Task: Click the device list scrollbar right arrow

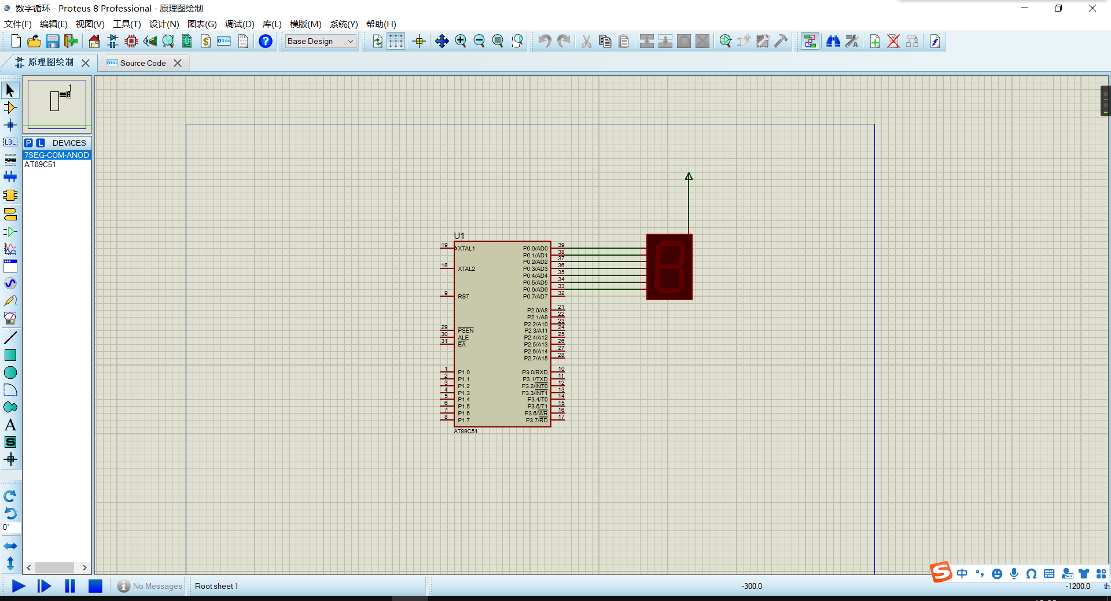Action: (84, 567)
